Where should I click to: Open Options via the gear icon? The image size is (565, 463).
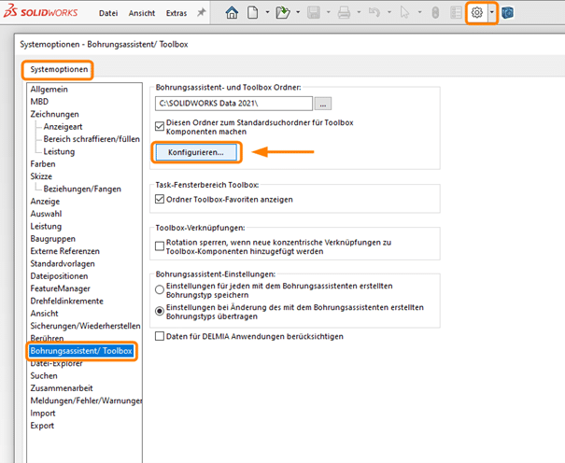pyautogui.click(x=477, y=12)
